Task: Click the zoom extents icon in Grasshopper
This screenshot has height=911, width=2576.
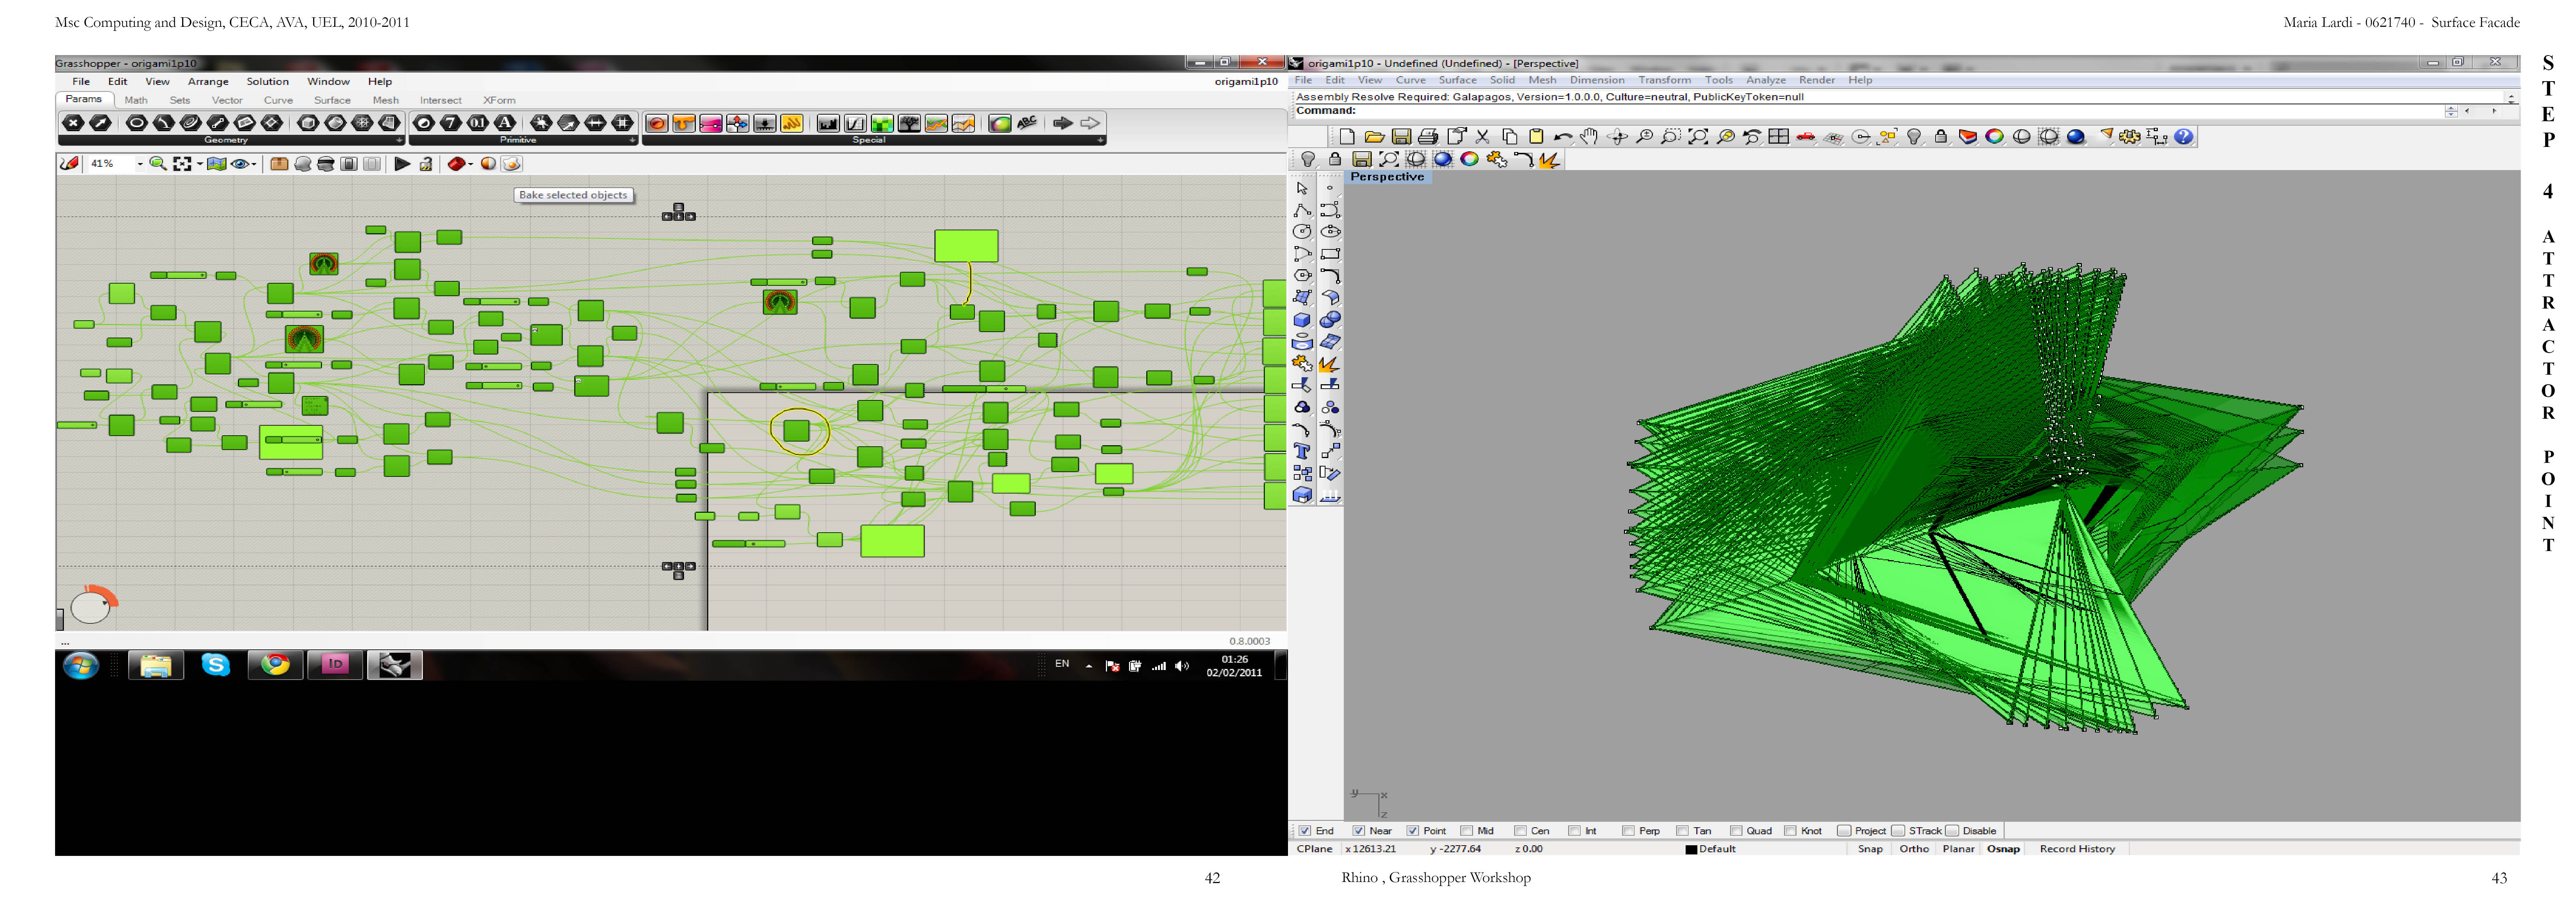Action: tap(182, 164)
